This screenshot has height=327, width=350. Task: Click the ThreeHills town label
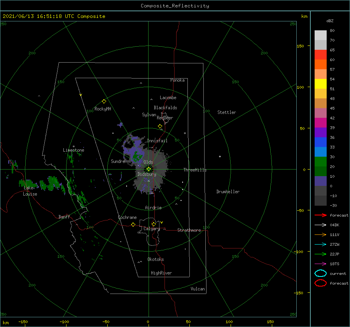(195, 170)
